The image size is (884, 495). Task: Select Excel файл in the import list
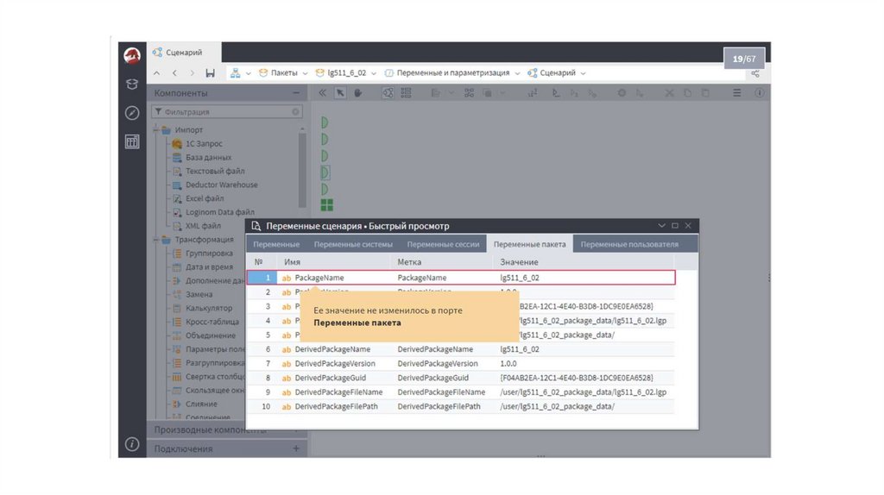pos(204,198)
